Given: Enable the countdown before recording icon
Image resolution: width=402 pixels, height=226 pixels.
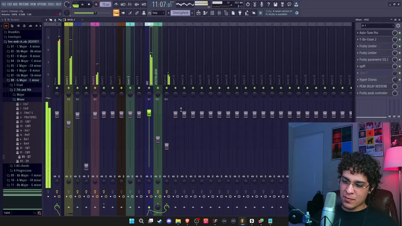Looking at the screenshot, I should click(130, 4).
